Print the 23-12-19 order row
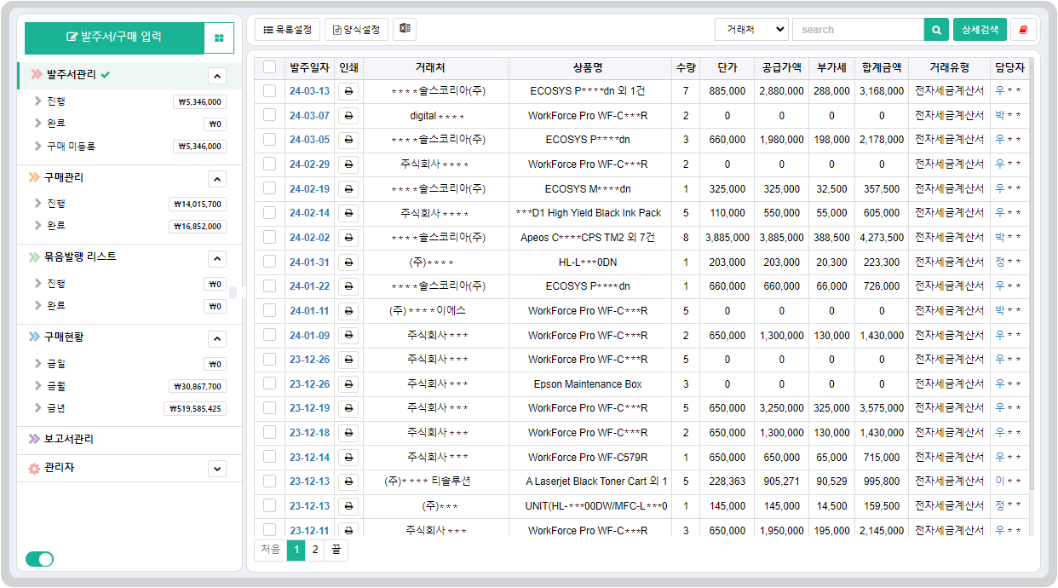This screenshot has width=1058, height=588. [x=348, y=408]
